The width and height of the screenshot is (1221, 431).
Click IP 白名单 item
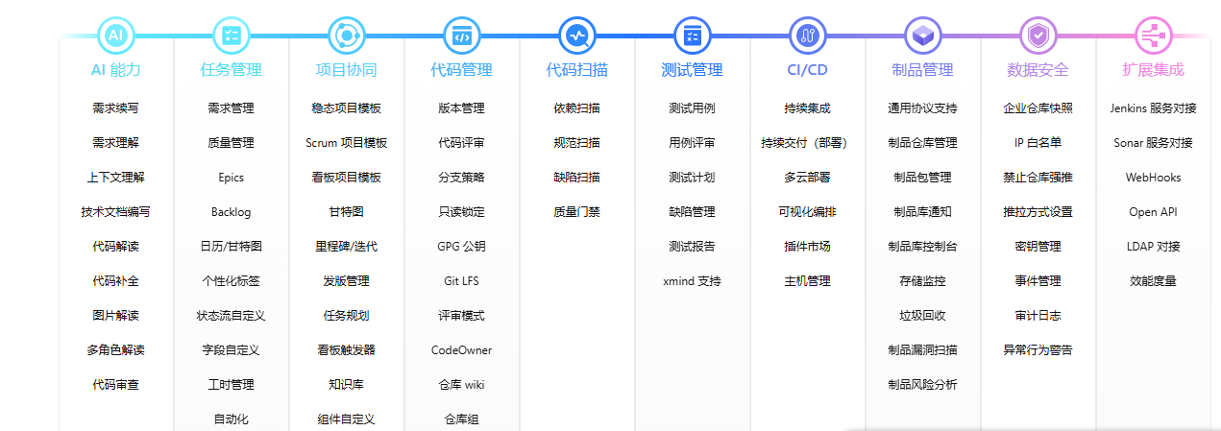point(1038,143)
